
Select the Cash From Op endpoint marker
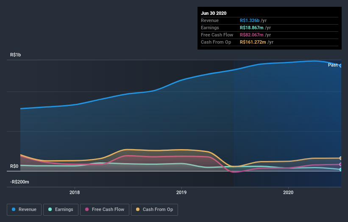point(341,158)
